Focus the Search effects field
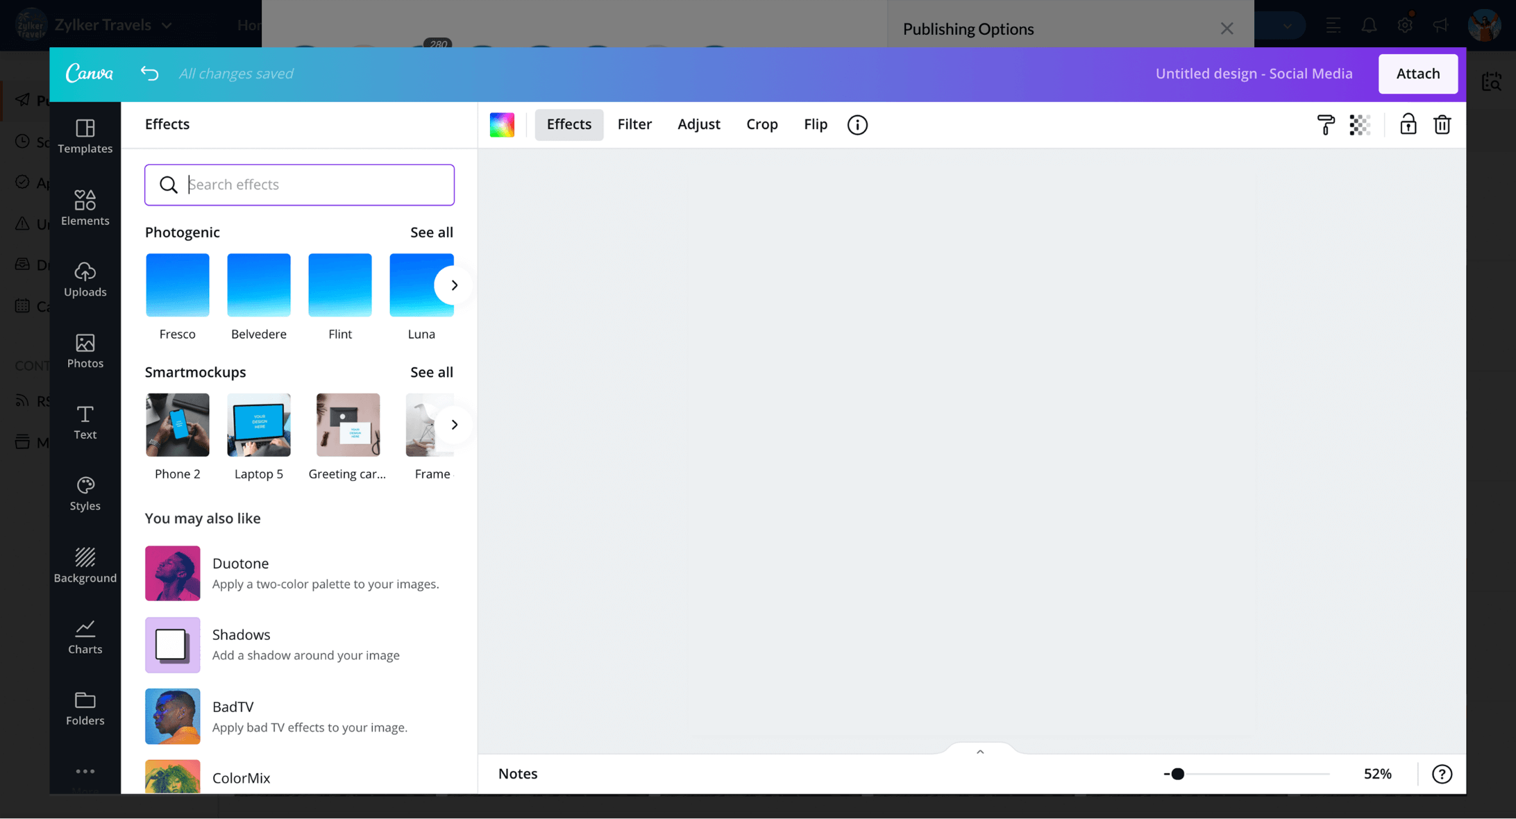The image size is (1516, 819). [312, 185]
